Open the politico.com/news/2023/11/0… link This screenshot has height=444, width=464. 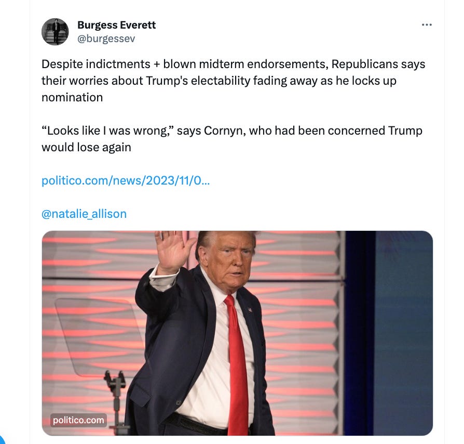tap(126, 180)
